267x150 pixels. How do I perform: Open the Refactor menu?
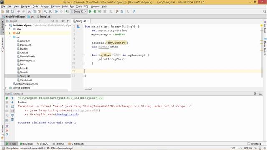pyautogui.click(x=55, y=7)
